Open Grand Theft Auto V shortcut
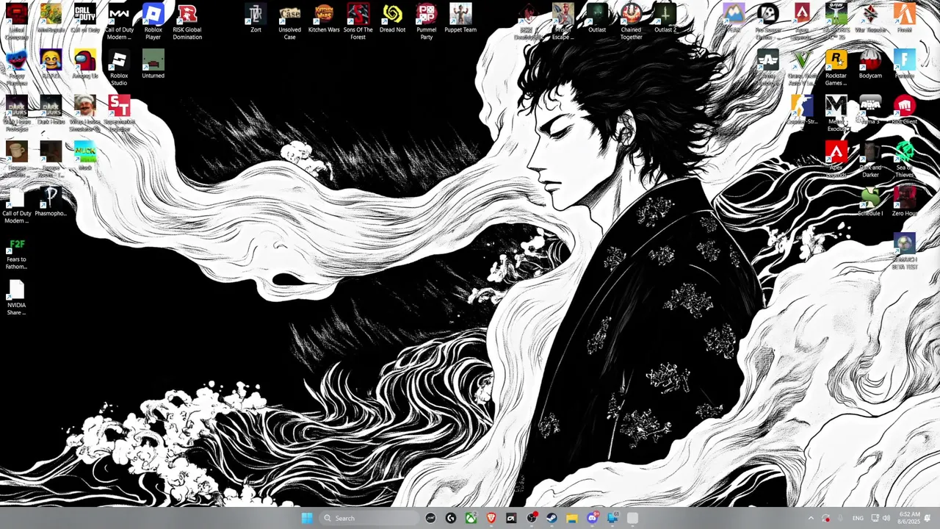The height and width of the screenshot is (529, 940). [x=802, y=68]
